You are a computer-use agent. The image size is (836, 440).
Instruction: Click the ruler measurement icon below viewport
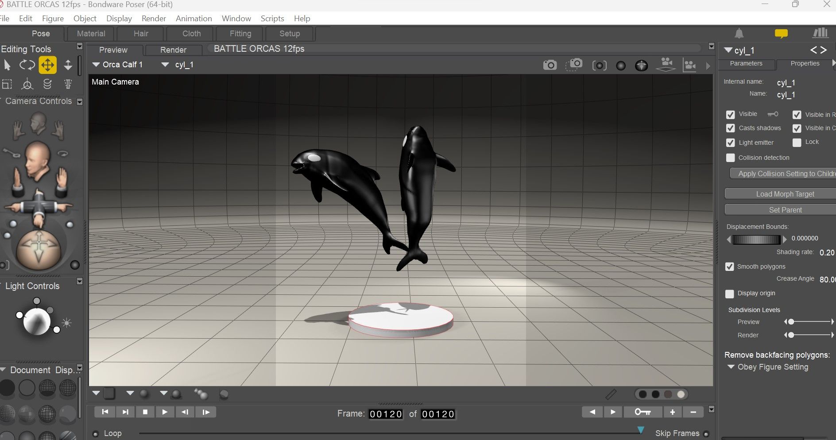click(611, 394)
